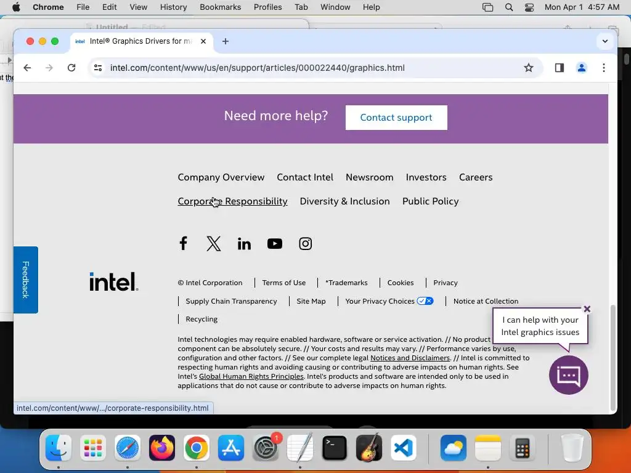Open a new browser tab
The width and height of the screenshot is (631, 473).
pyautogui.click(x=226, y=41)
